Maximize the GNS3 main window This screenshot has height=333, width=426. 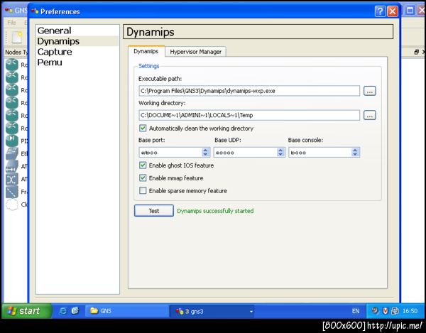point(410,11)
